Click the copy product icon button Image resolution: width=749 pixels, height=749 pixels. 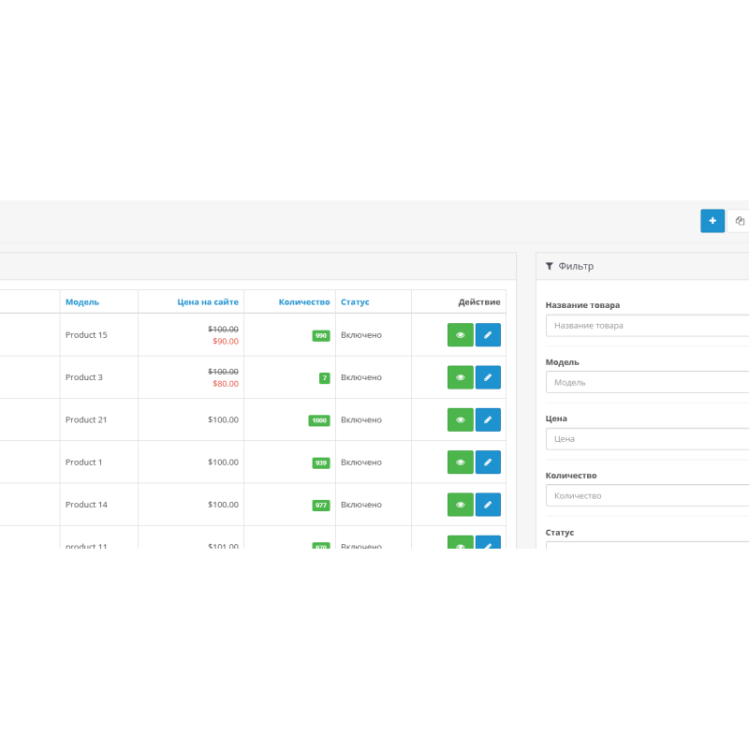[x=739, y=221]
